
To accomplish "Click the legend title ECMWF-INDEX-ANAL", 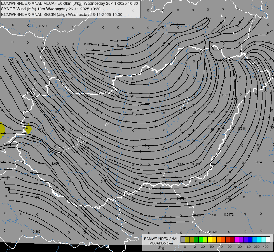I will click(x=161, y=239).
